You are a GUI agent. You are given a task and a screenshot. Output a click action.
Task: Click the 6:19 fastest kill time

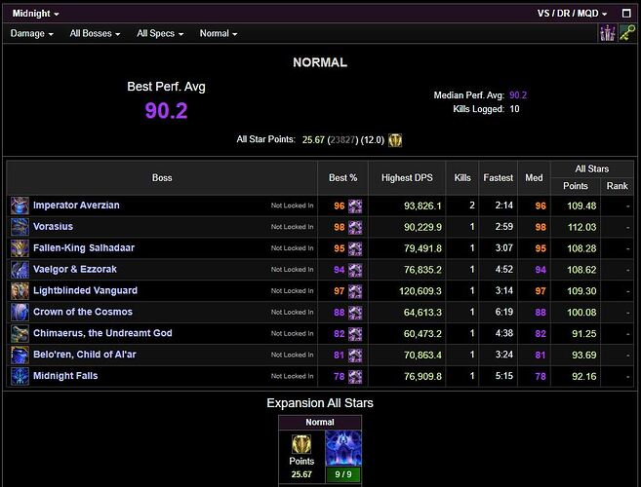(504, 312)
